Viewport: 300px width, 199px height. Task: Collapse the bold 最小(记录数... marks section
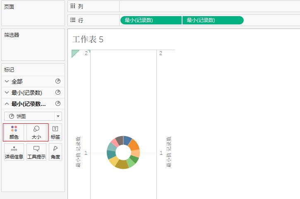(x=7, y=104)
